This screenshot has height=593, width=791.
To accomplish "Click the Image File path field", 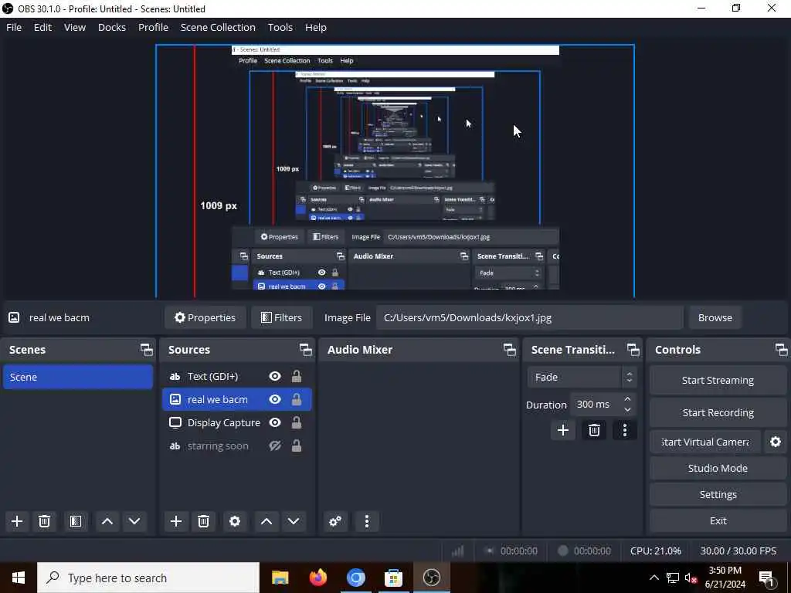I will [x=530, y=317].
